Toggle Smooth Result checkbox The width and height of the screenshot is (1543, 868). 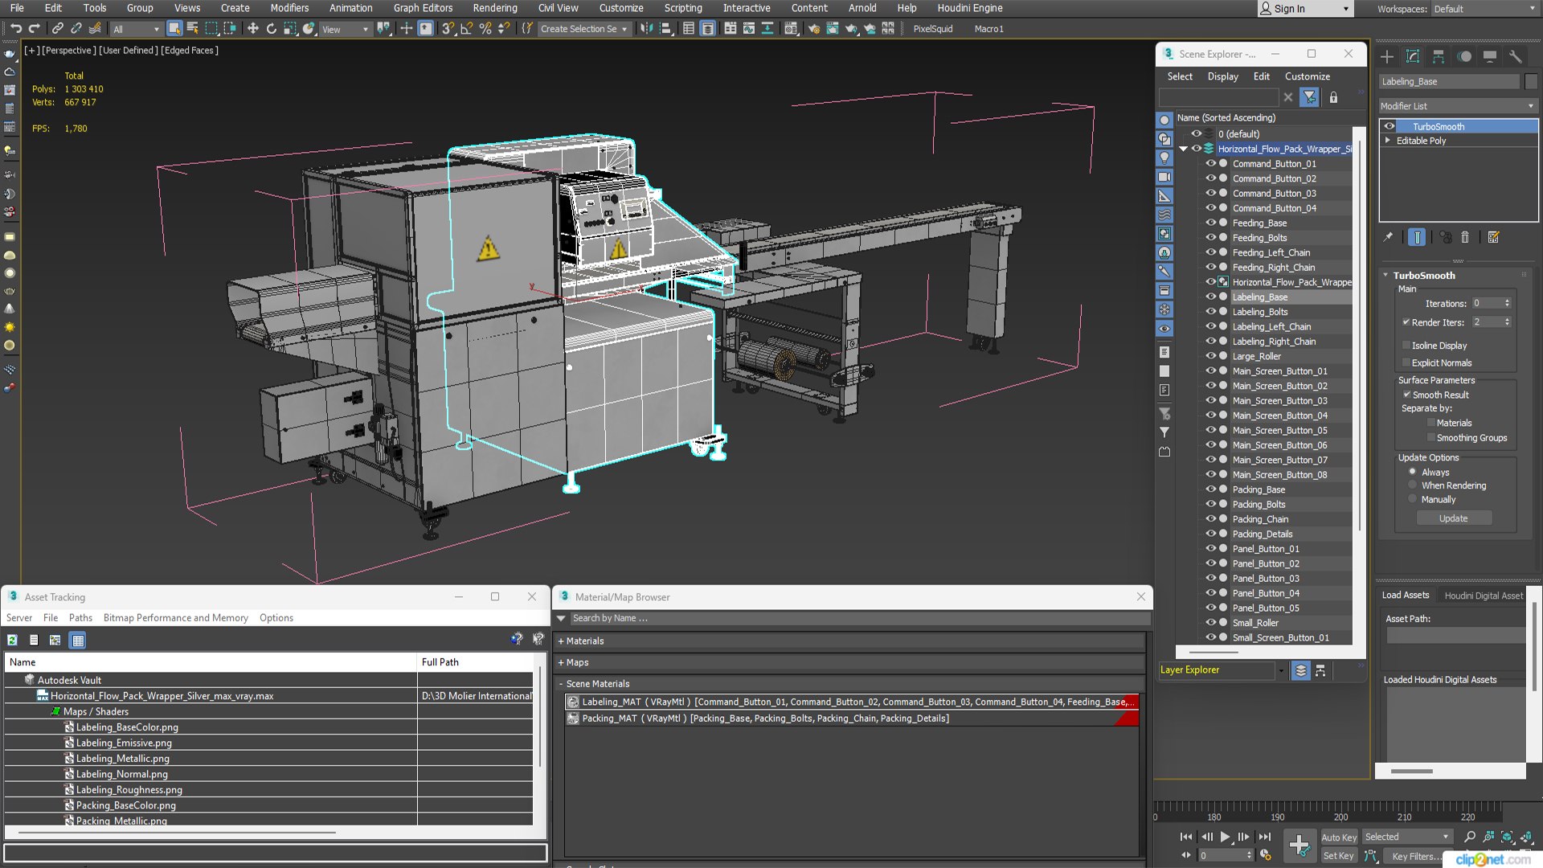pyautogui.click(x=1406, y=395)
